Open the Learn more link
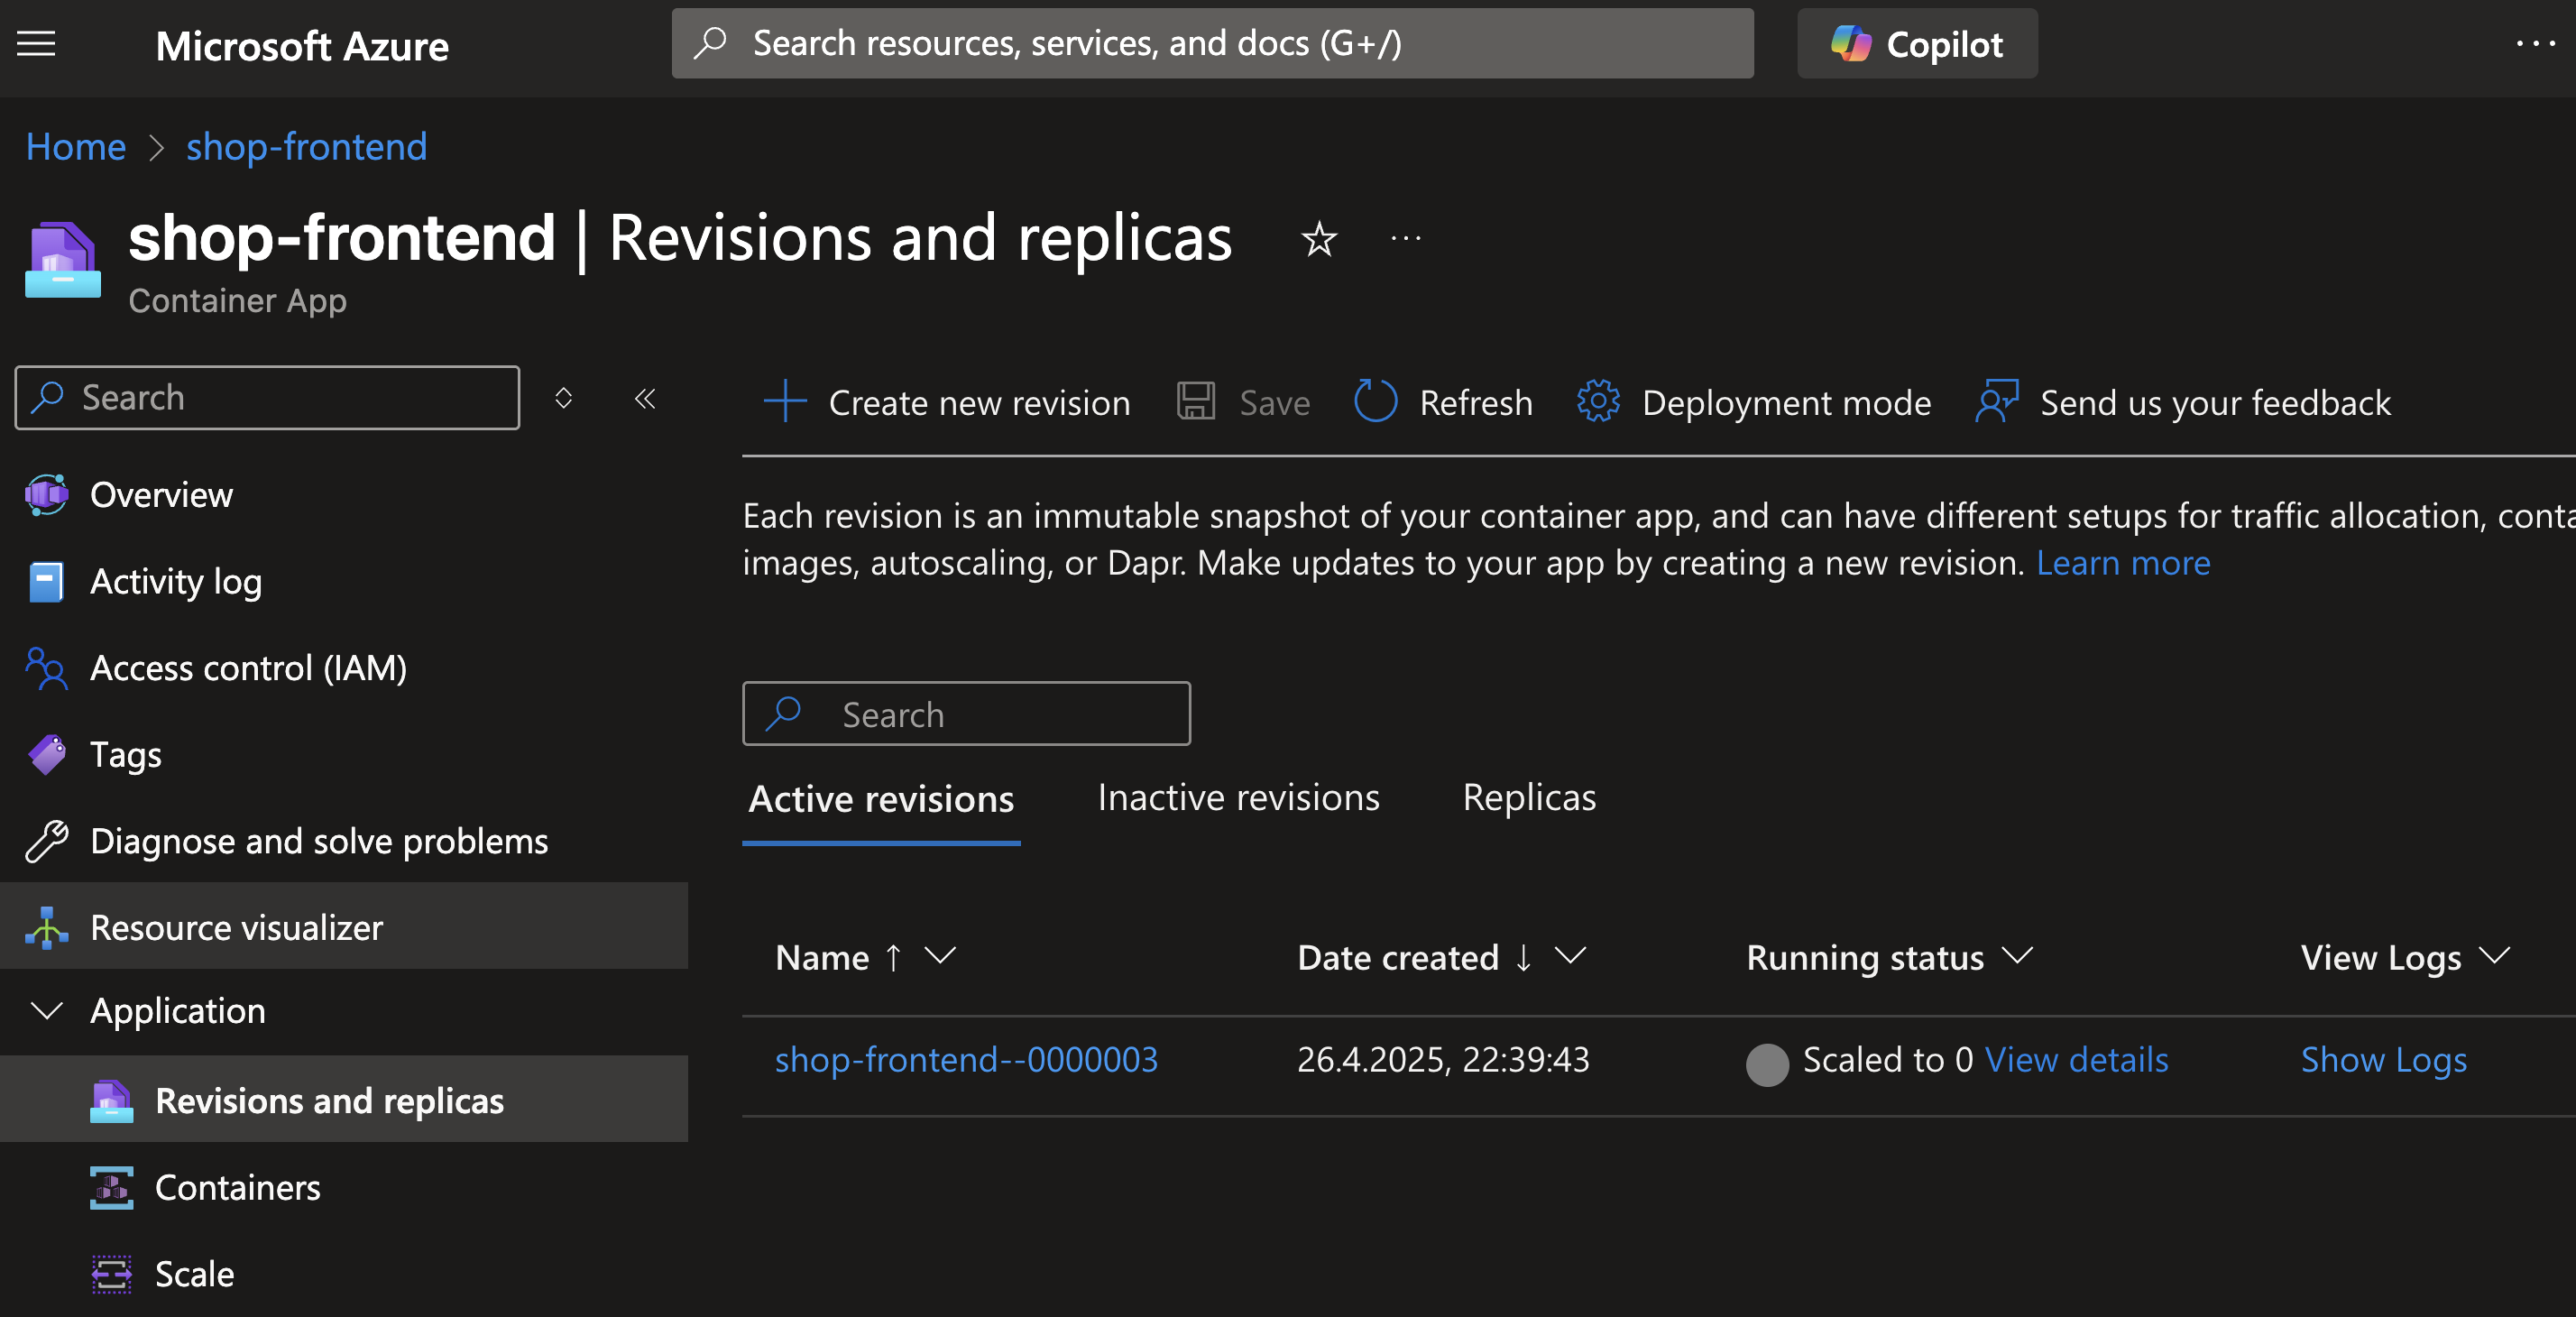The image size is (2576, 1317). coord(2123,563)
